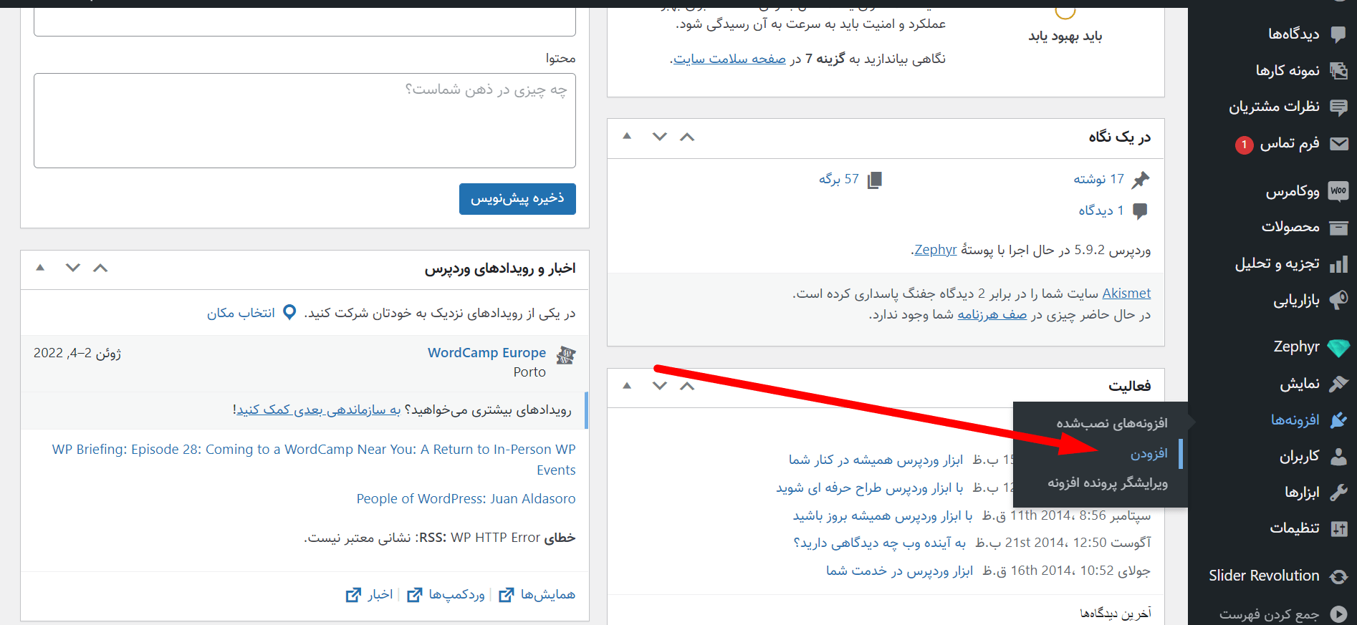Screen dimensions: 1357x625
Task: Click the بازاریابی megaphone icon
Action: pyautogui.click(x=1338, y=300)
